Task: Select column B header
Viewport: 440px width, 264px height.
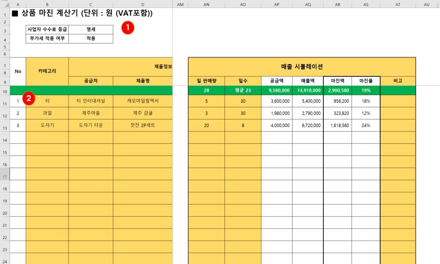Action: [x=47, y=4]
